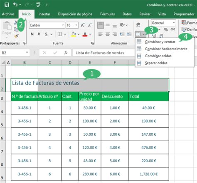Viewport: 197px width, 183px height.
Task: Choose Combinar horizontalmente menu option
Action: [165, 49]
